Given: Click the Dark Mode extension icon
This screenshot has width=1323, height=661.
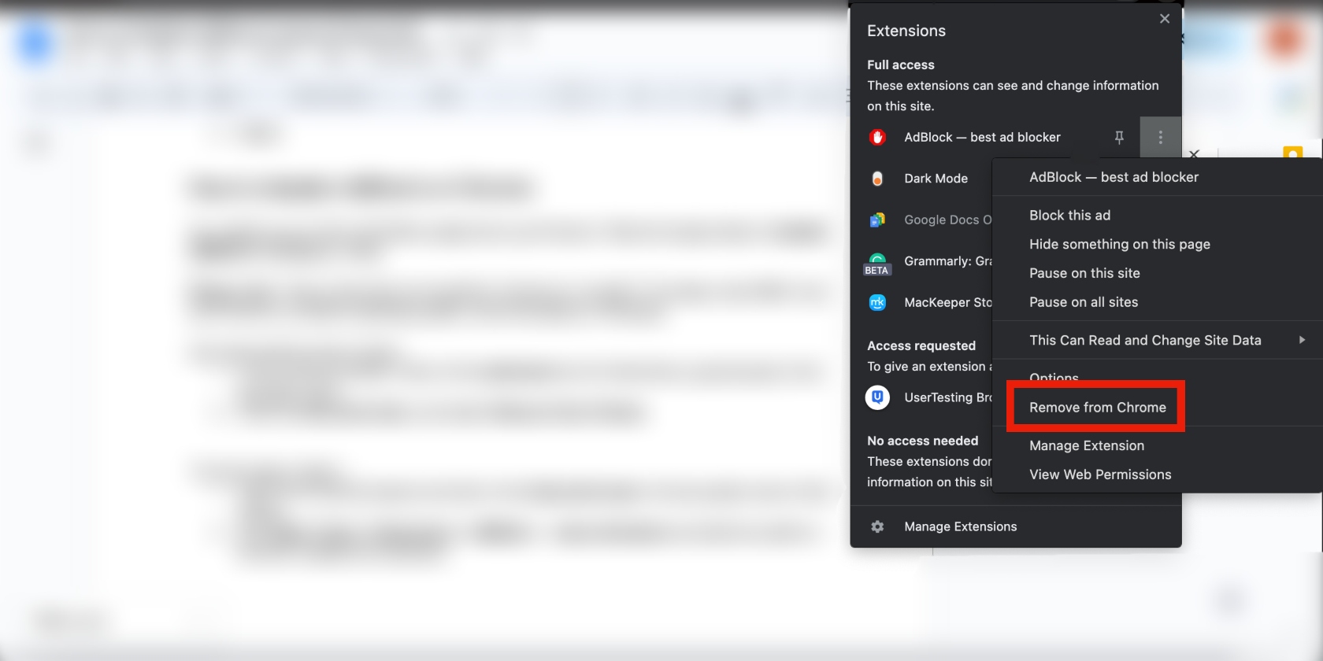Looking at the screenshot, I should click(x=877, y=179).
